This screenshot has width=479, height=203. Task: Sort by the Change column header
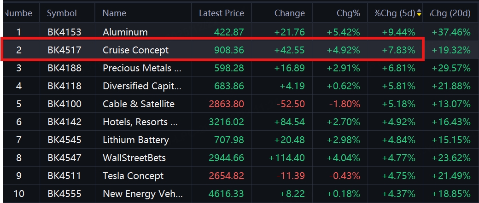tap(289, 13)
